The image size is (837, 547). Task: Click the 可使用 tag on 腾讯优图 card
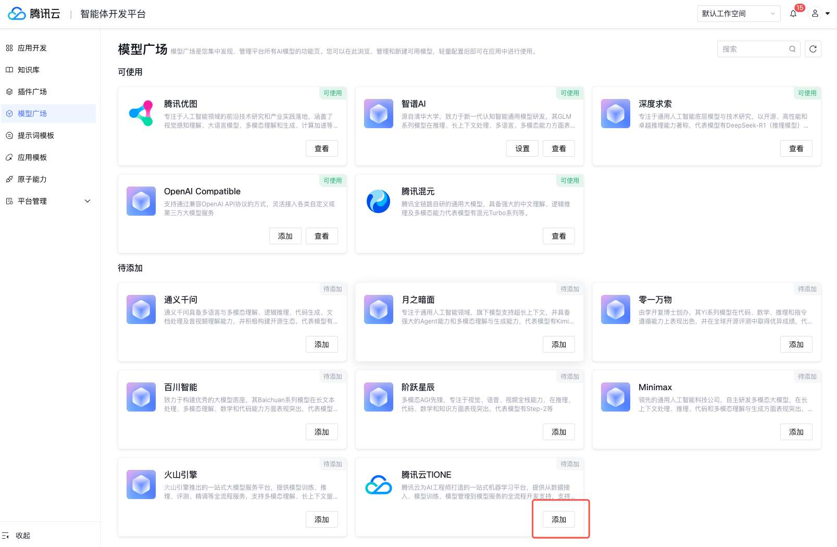(x=333, y=93)
